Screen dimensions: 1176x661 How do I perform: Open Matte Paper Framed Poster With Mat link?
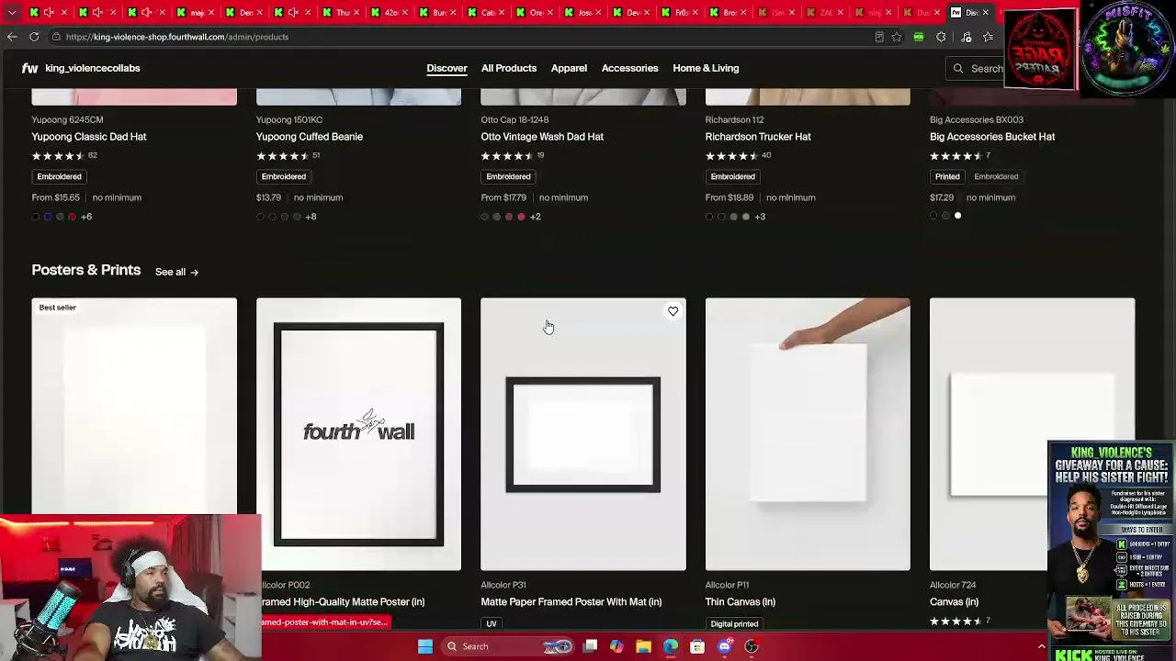click(571, 602)
